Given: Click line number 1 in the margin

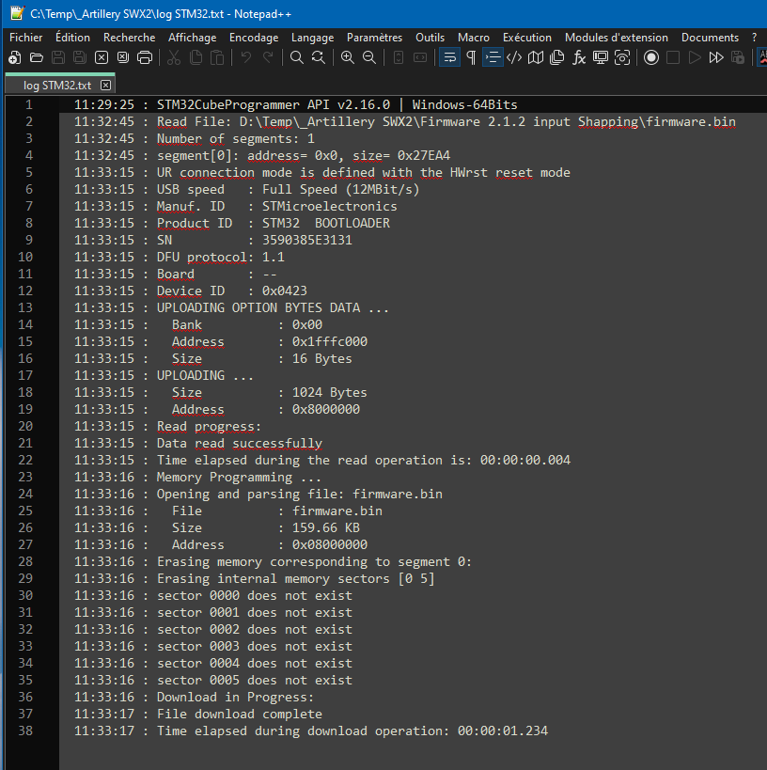Looking at the screenshot, I should pyautogui.click(x=29, y=104).
